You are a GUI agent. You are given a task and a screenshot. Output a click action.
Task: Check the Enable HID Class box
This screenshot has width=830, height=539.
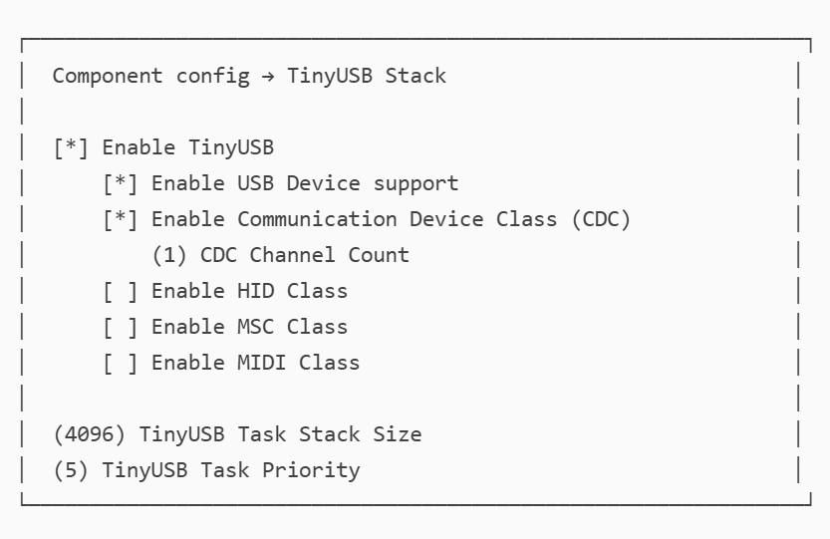(121, 291)
